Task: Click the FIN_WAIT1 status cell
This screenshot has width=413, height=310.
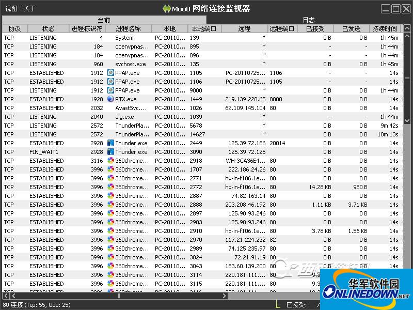Action: pyautogui.click(x=44, y=152)
